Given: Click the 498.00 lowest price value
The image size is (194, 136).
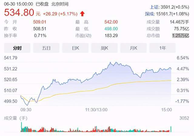Looking at the screenshot, I should coord(111,29).
